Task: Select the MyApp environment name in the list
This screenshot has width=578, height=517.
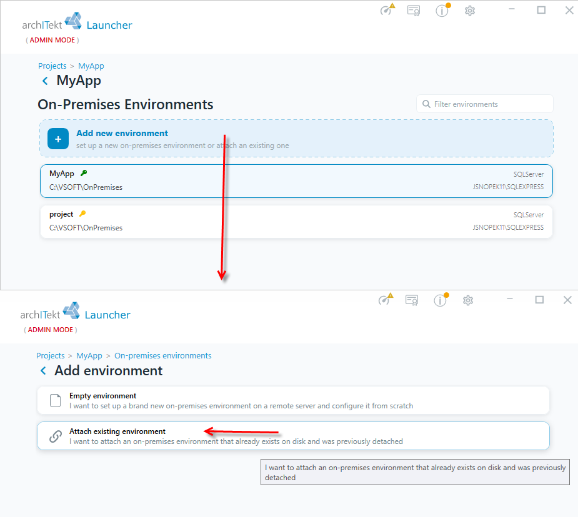Action: coord(62,174)
